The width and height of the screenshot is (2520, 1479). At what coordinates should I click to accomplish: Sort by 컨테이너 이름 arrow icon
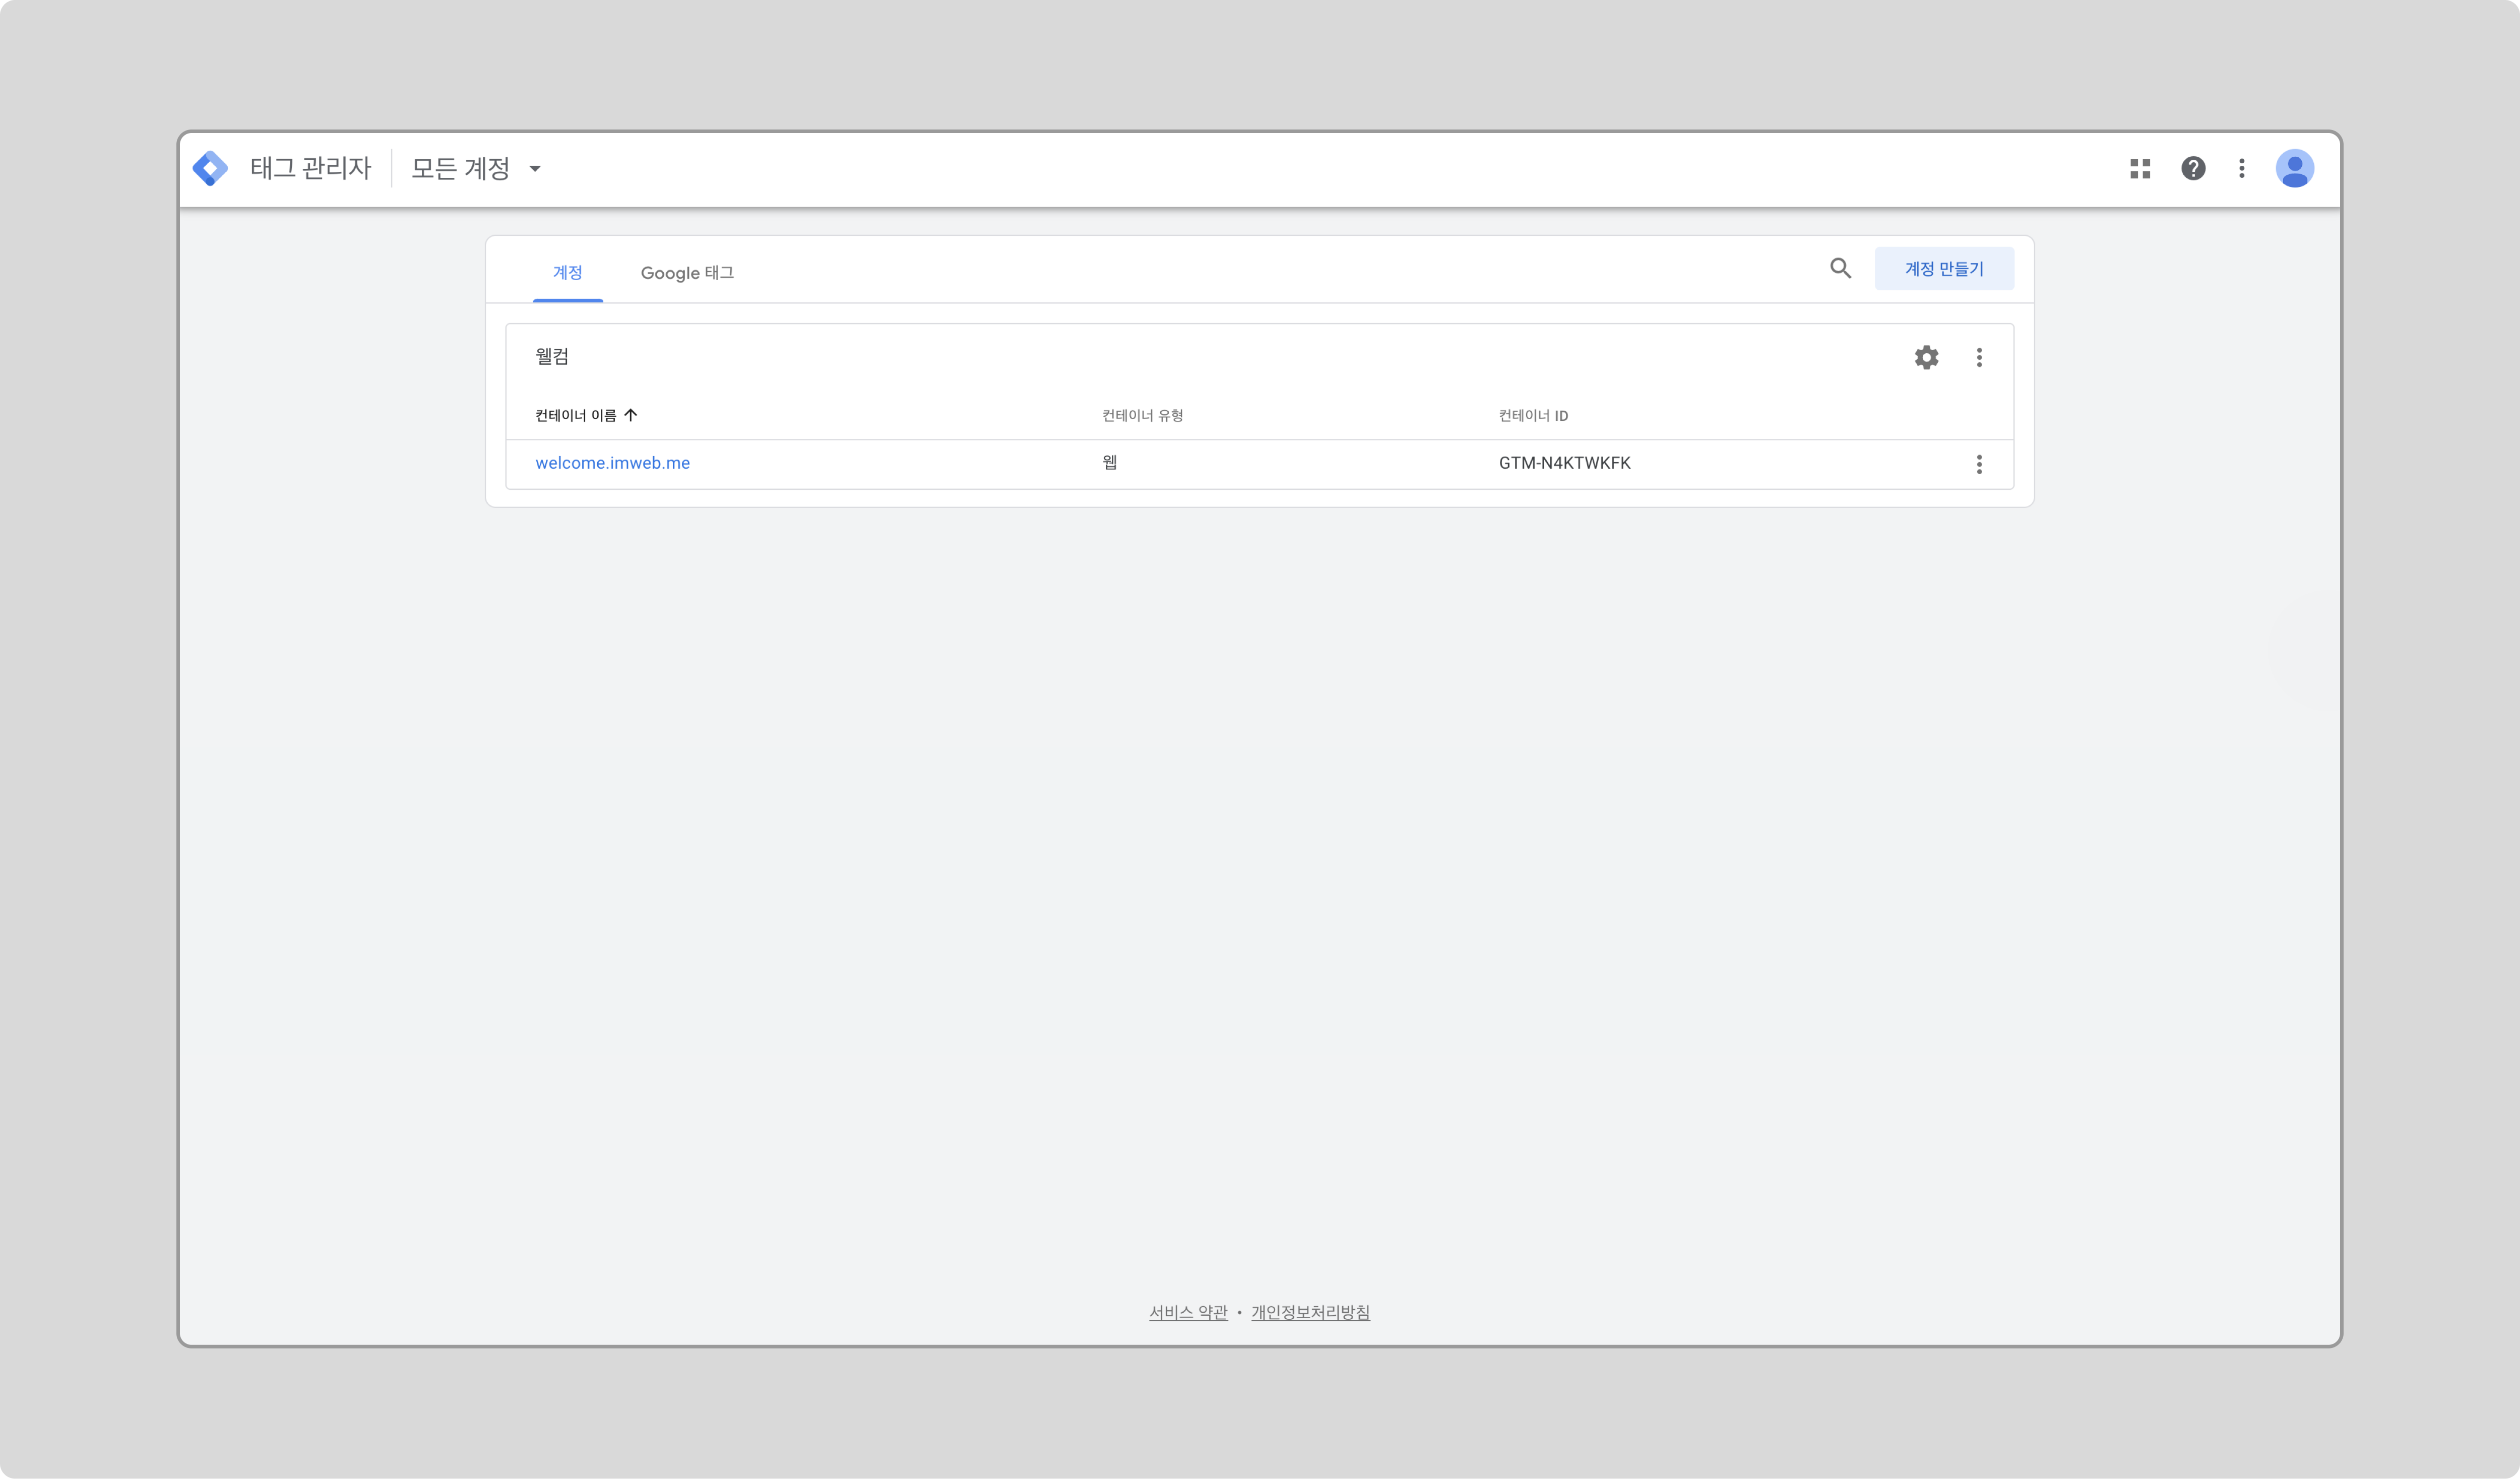631,415
